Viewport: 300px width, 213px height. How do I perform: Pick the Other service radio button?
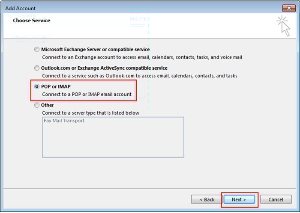[x=37, y=105]
